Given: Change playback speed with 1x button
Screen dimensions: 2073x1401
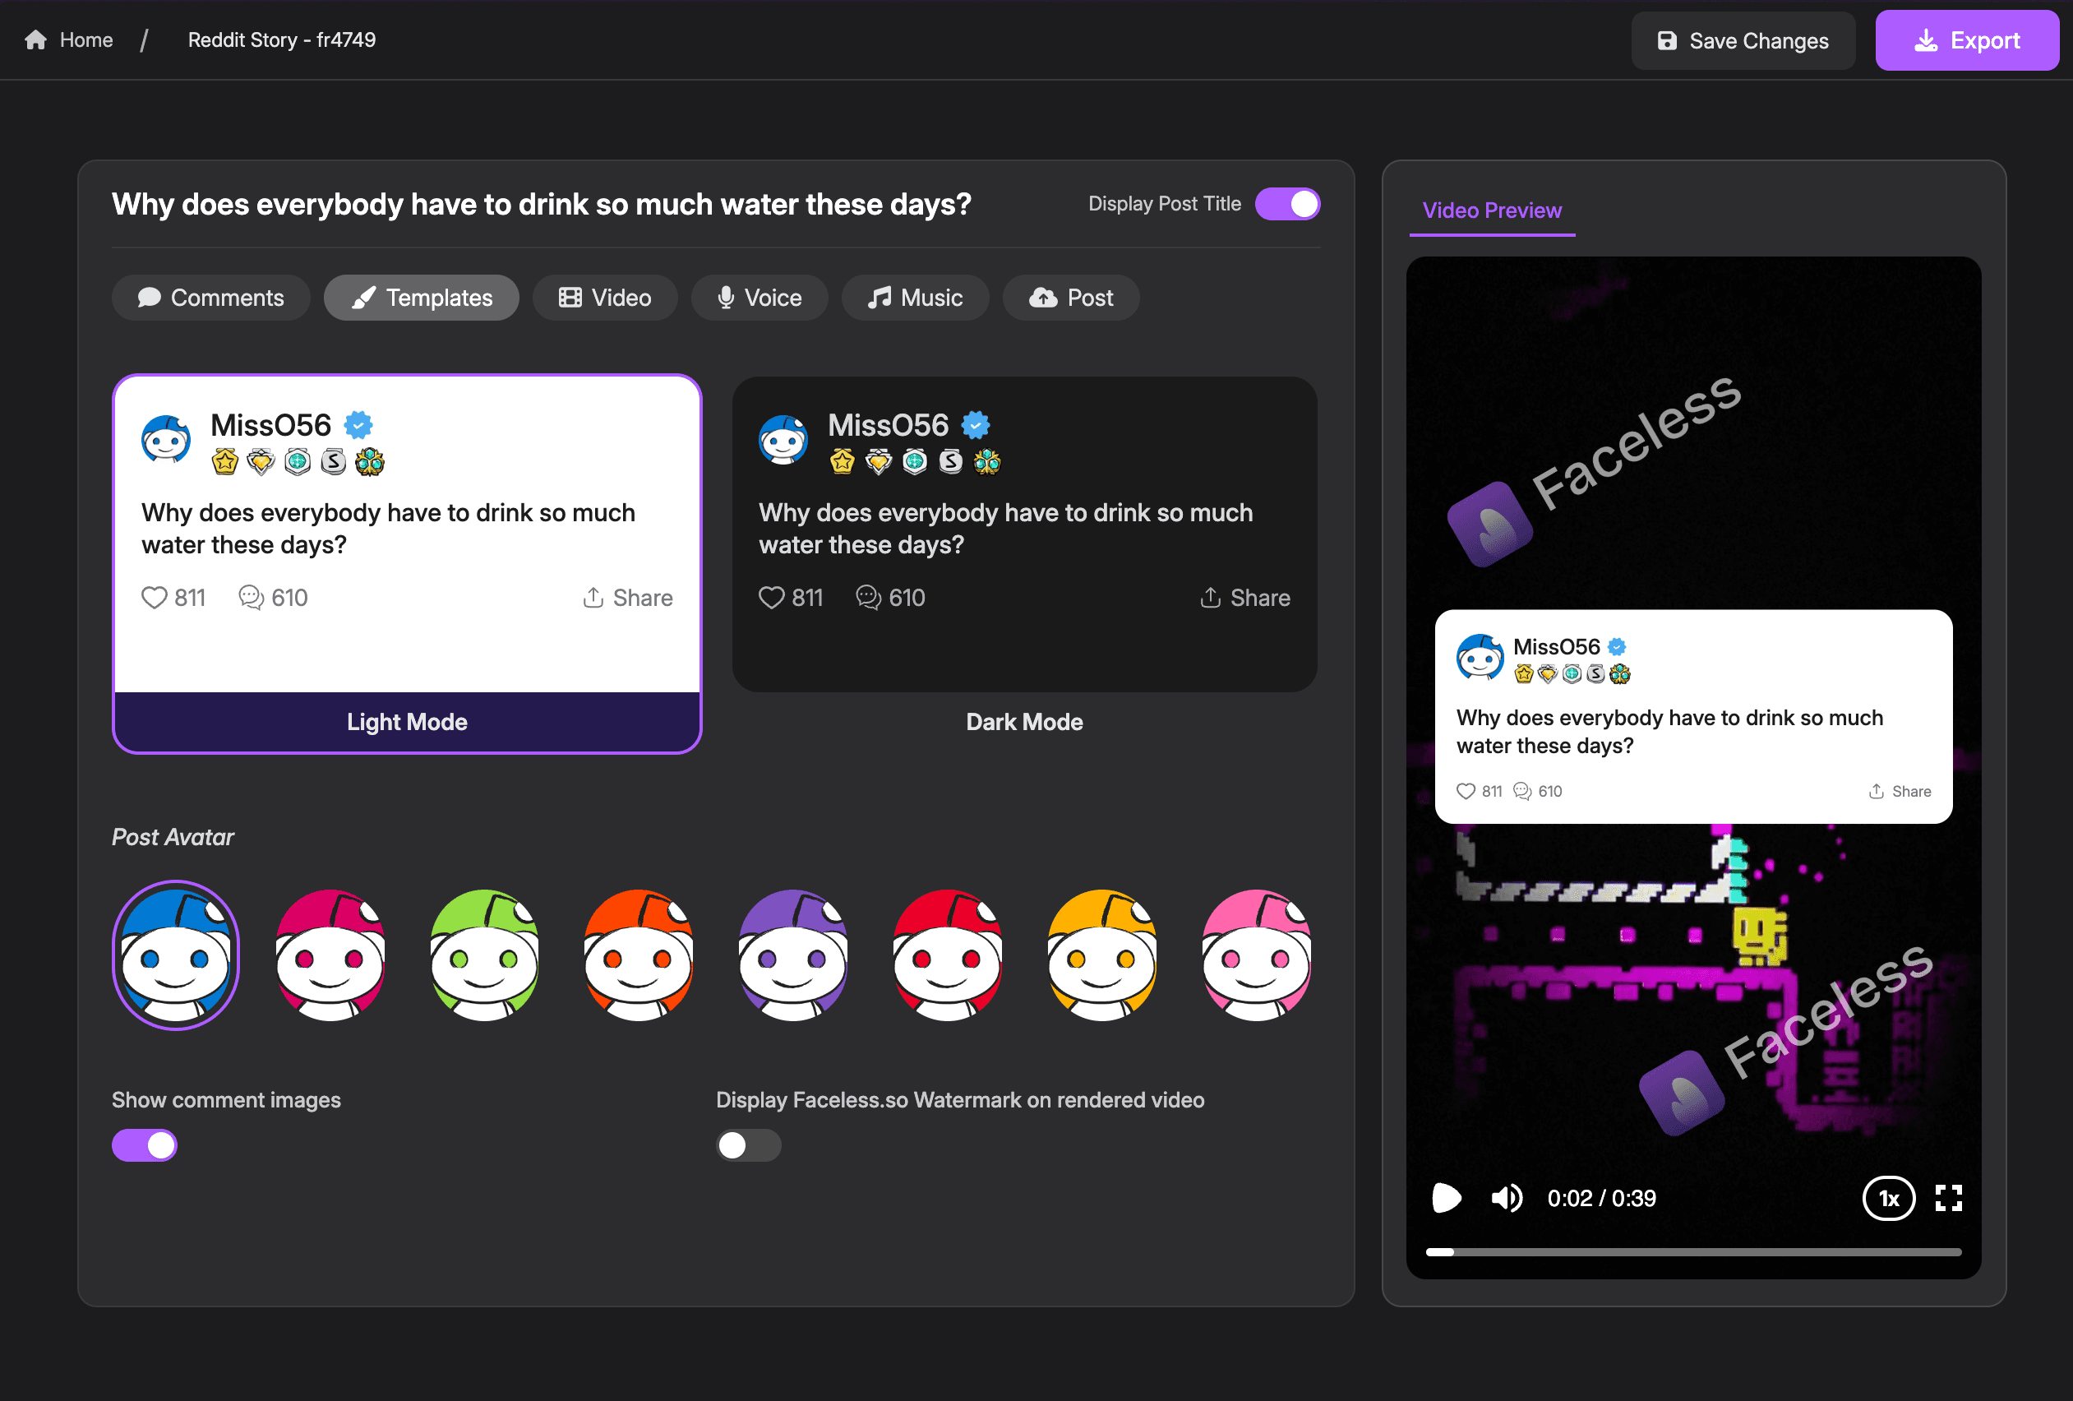Looking at the screenshot, I should coord(1887,1198).
